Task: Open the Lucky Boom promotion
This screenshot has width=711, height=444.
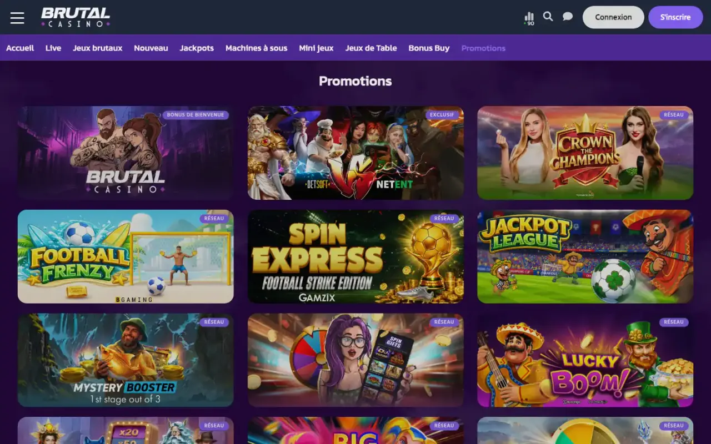Action: pos(585,360)
